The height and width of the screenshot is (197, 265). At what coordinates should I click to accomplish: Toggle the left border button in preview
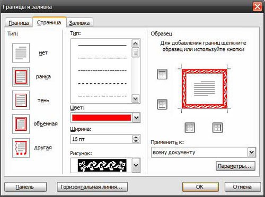click(x=190, y=128)
